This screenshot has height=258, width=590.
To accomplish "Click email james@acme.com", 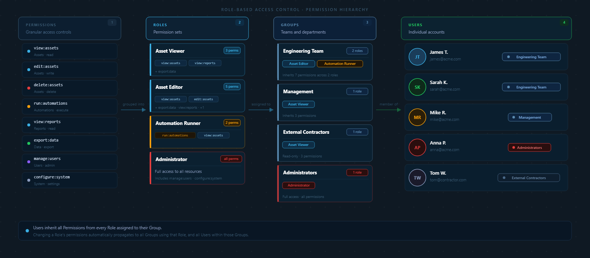I will click(445, 59).
